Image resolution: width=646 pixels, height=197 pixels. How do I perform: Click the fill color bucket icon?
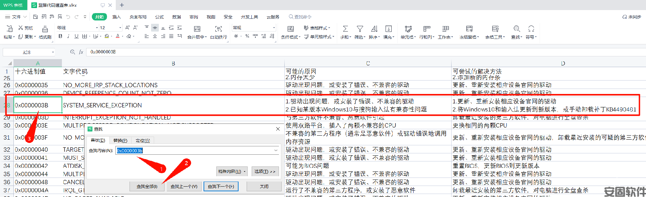tap(107, 36)
